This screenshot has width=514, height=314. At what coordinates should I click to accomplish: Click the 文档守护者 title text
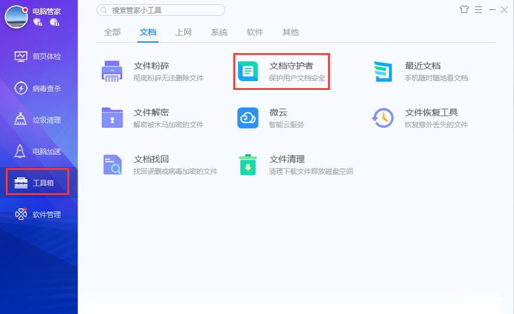click(x=291, y=66)
